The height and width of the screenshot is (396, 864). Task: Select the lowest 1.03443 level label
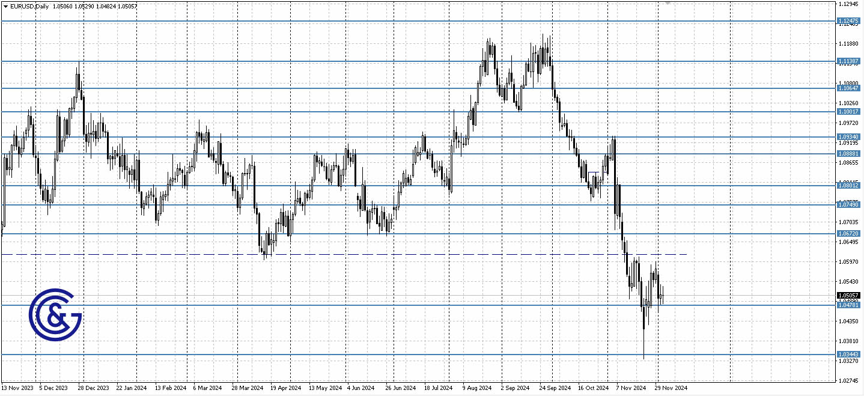point(848,355)
